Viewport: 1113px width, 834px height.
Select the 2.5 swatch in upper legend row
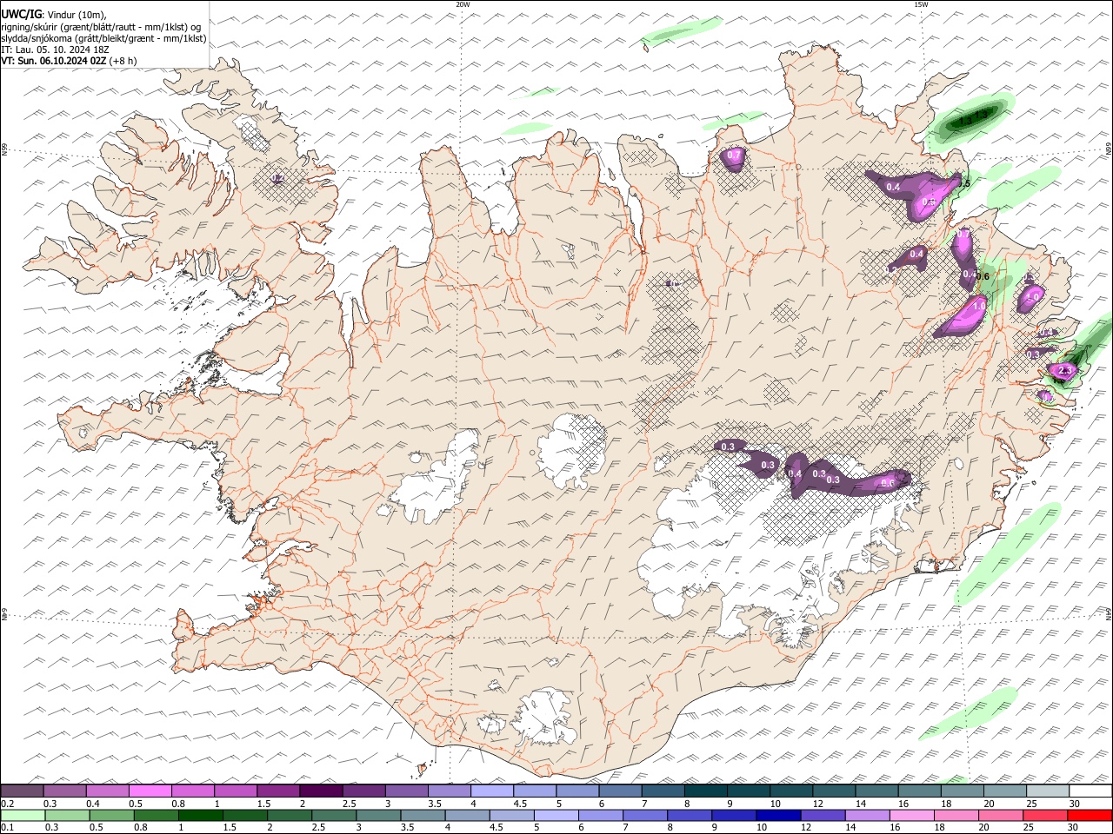pyautogui.click(x=363, y=791)
